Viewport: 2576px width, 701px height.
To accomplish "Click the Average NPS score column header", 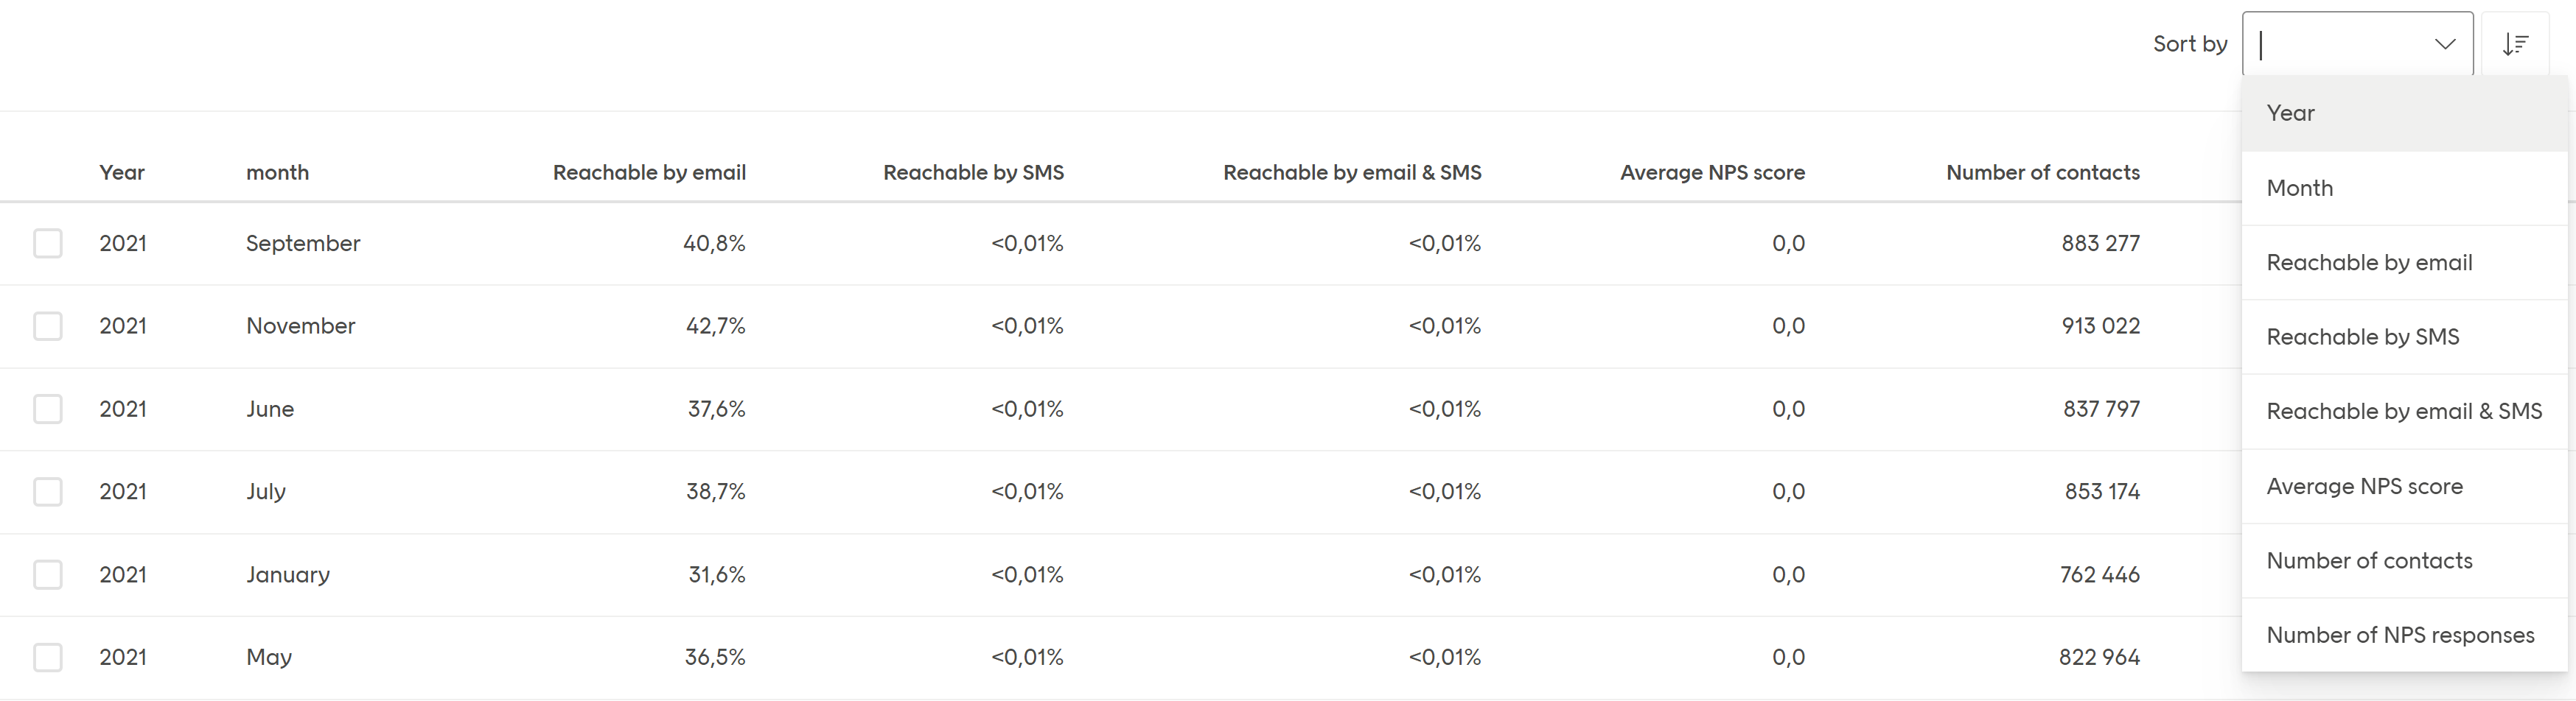I will (x=1711, y=173).
